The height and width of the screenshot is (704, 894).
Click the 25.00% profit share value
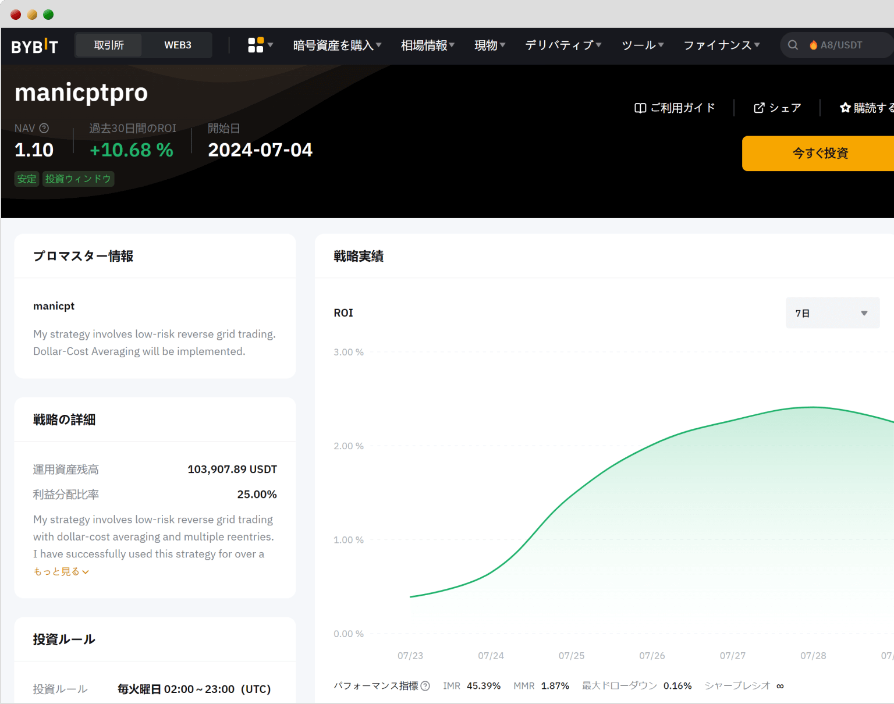(257, 494)
